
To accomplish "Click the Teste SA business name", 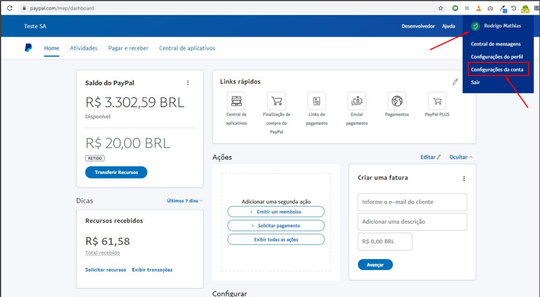I will pyautogui.click(x=35, y=26).
